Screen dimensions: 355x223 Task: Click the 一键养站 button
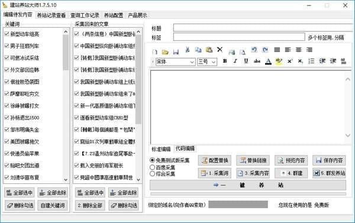pyautogui.click(x=248, y=185)
